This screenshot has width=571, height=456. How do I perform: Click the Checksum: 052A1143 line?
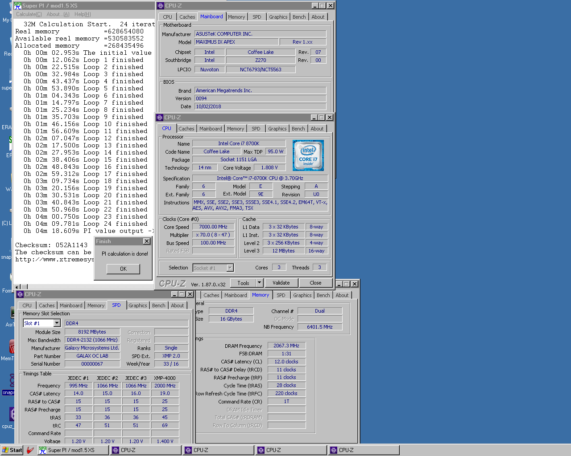tap(51, 245)
